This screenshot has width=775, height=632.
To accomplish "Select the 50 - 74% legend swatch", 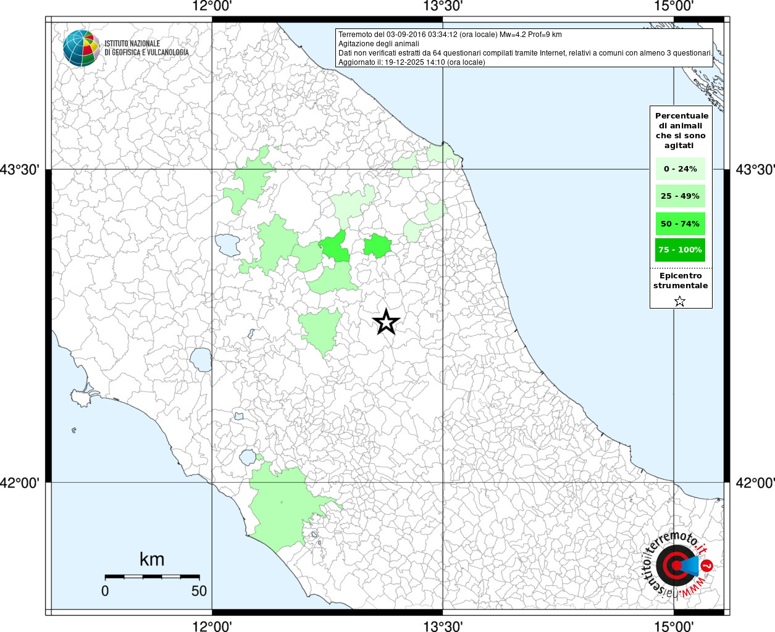I will tap(680, 223).
